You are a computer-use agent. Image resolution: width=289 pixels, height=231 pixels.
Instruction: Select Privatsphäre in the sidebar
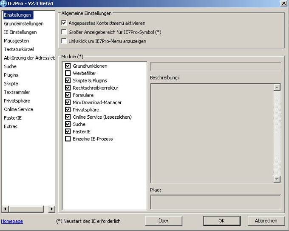17,101
